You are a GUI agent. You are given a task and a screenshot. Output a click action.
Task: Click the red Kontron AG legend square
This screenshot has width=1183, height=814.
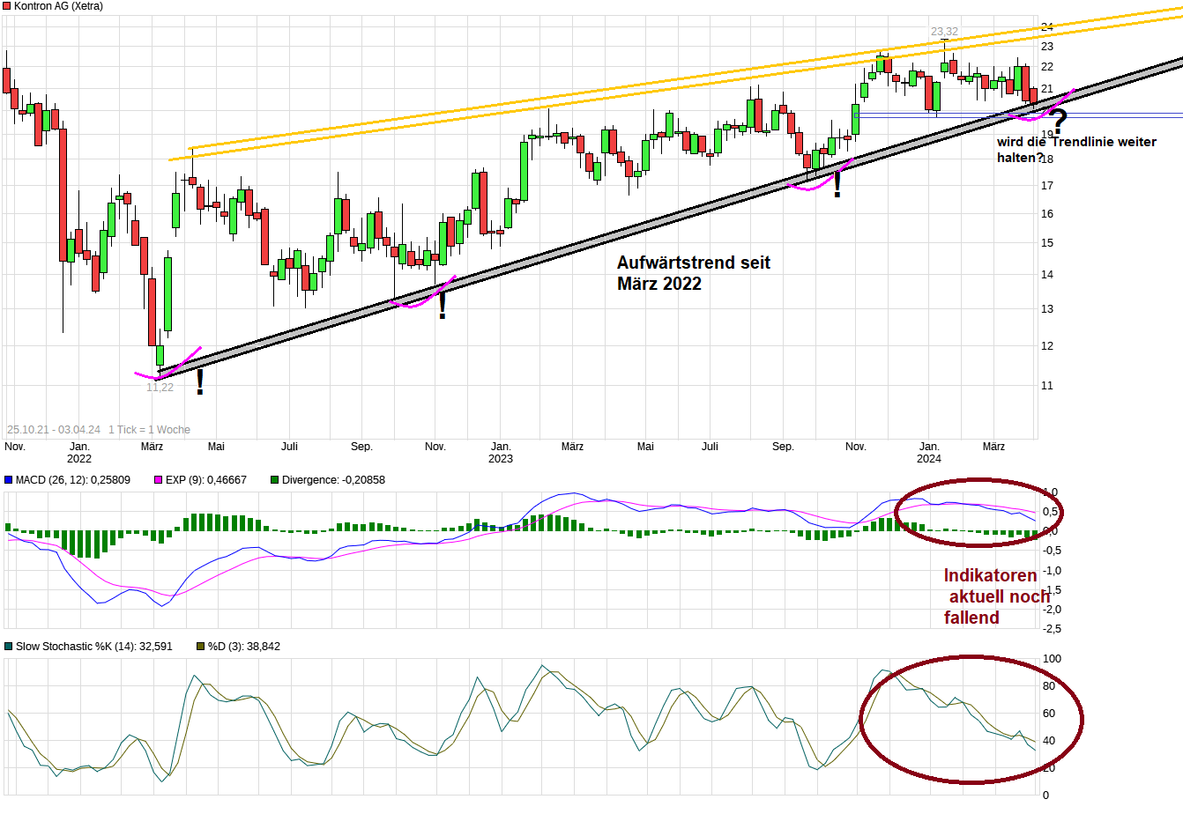point(7,6)
